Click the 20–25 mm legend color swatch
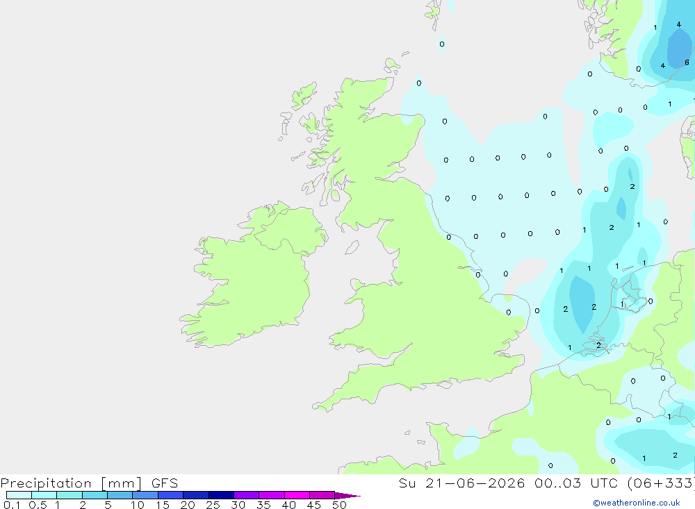The image size is (695, 509). click(196, 495)
